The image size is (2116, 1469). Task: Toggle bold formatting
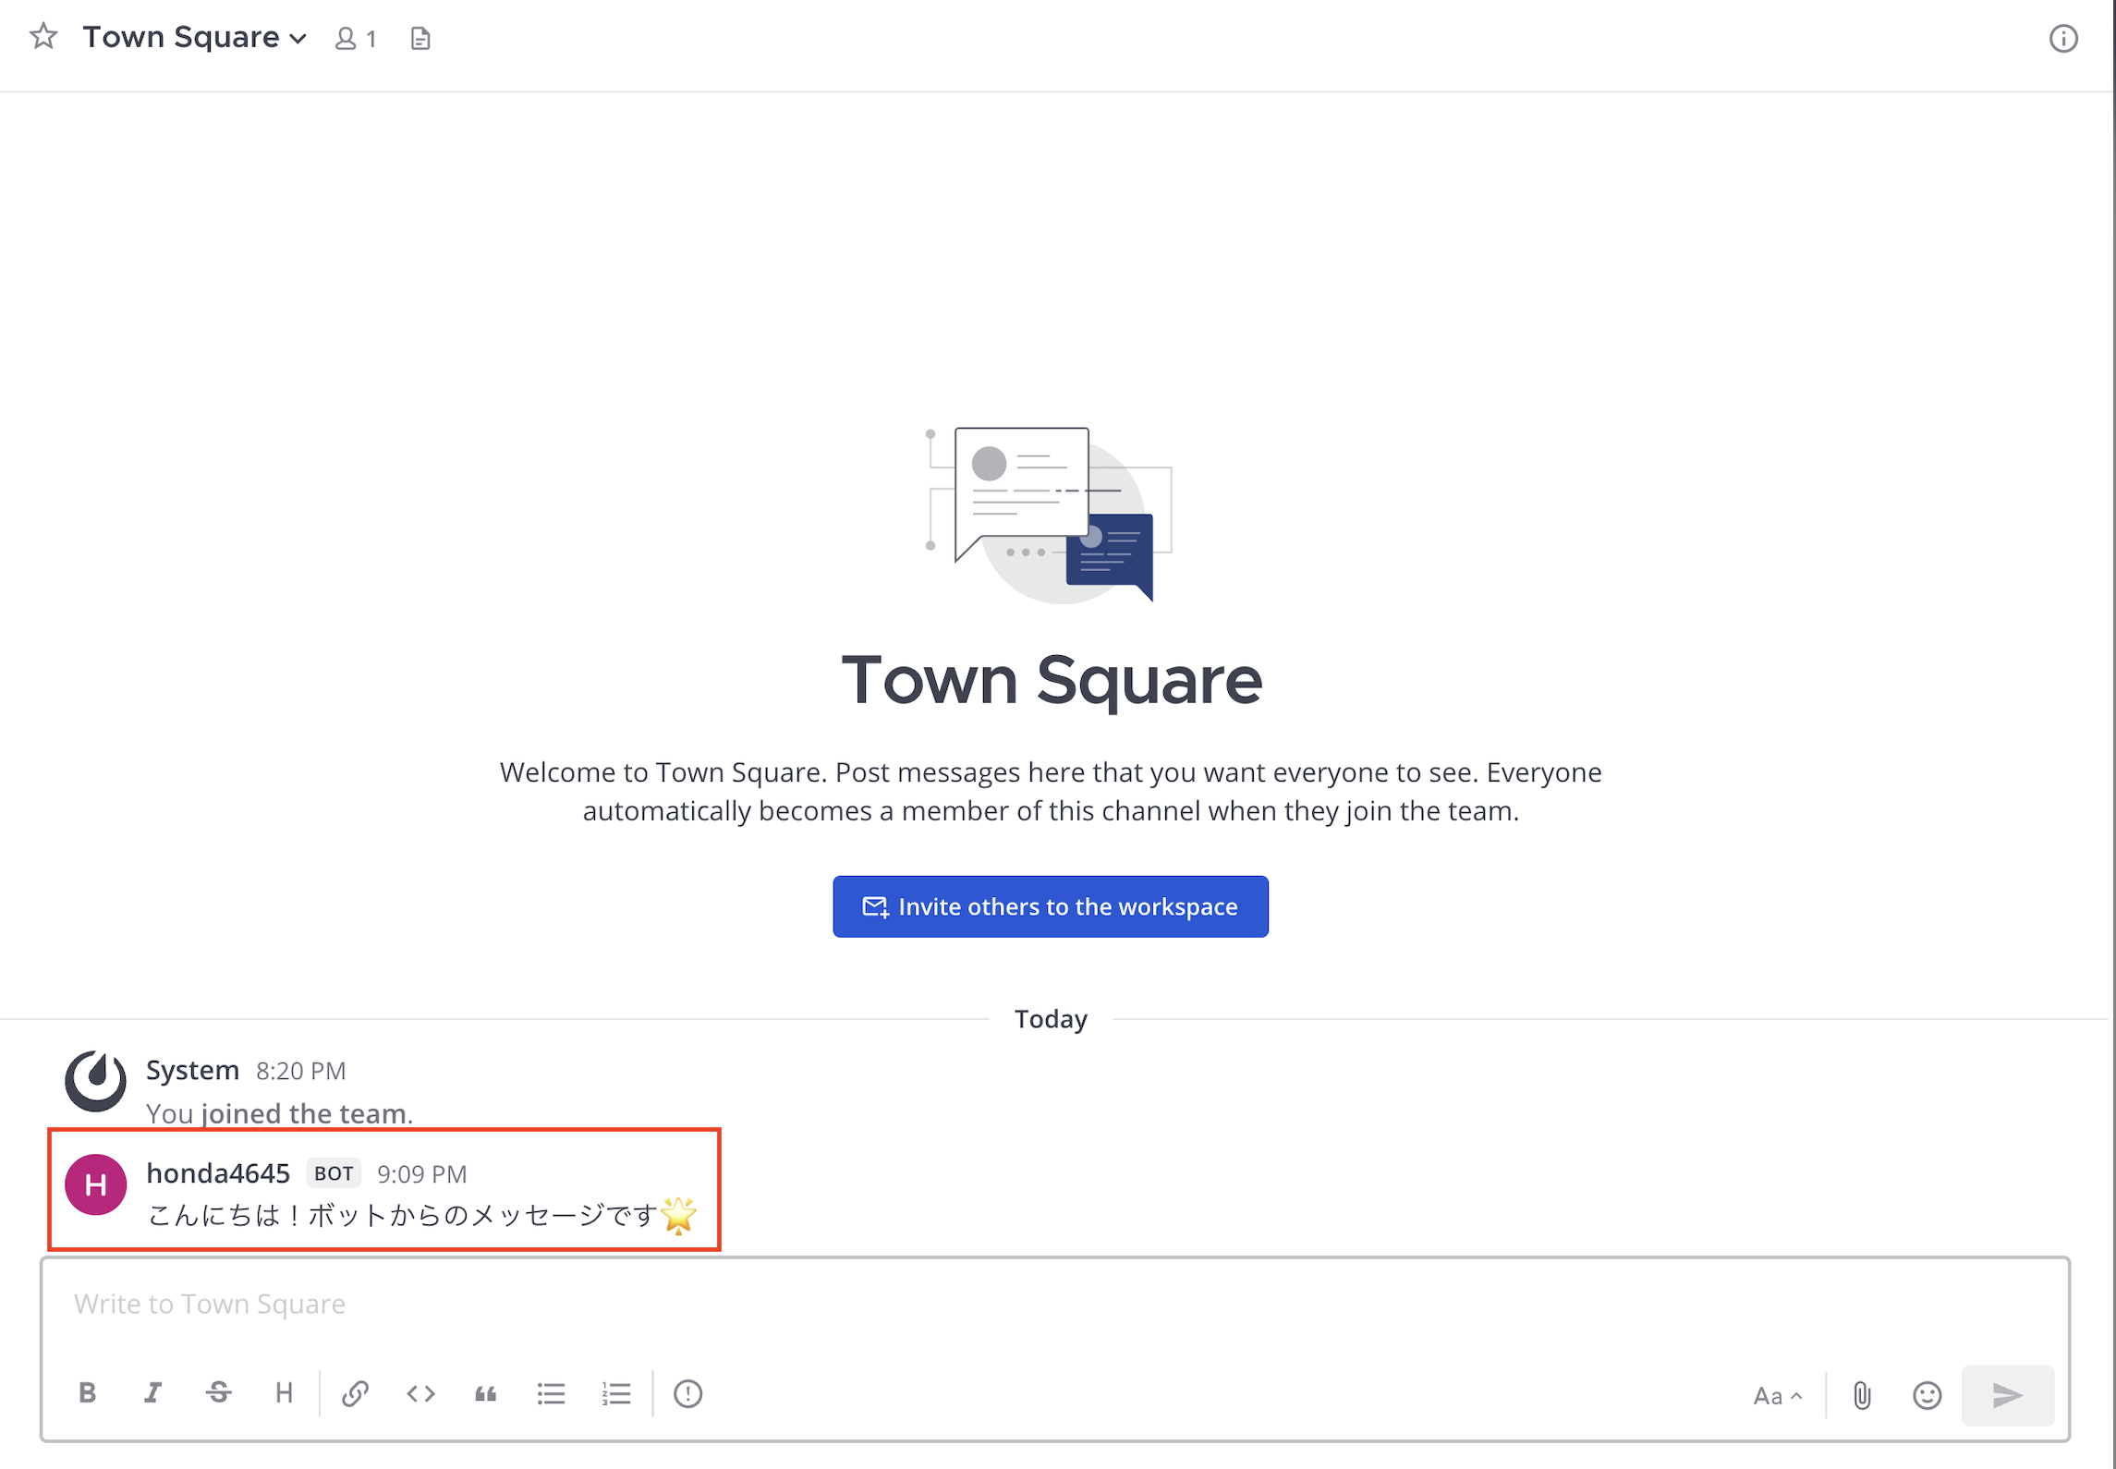click(88, 1393)
